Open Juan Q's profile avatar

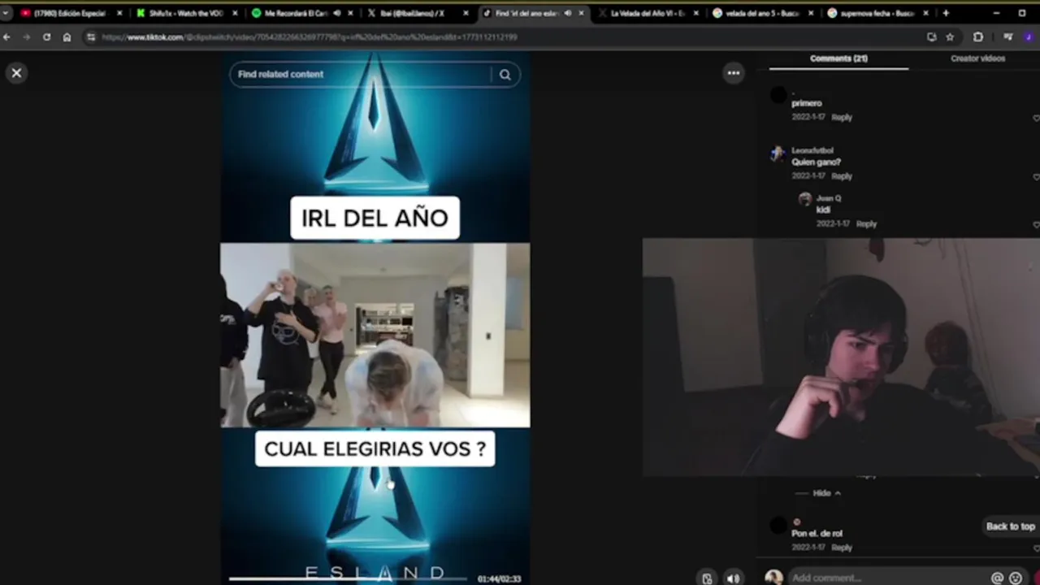pyautogui.click(x=804, y=199)
